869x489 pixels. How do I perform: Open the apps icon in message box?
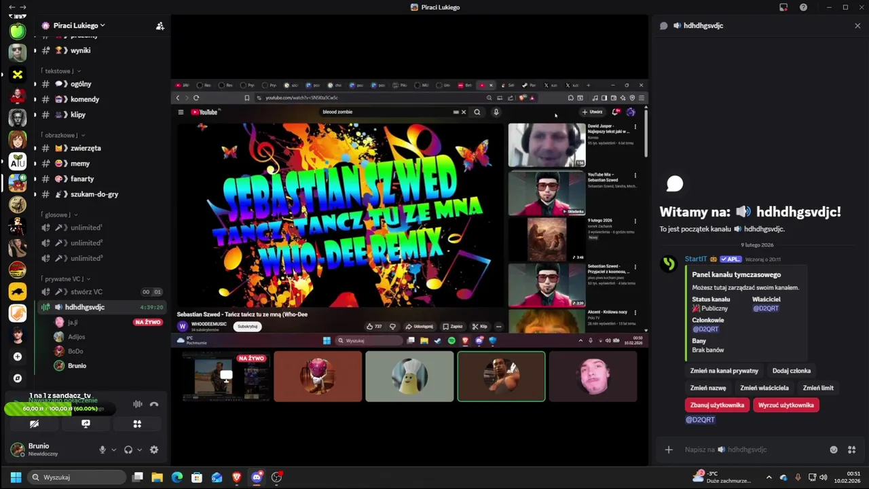[851, 450]
